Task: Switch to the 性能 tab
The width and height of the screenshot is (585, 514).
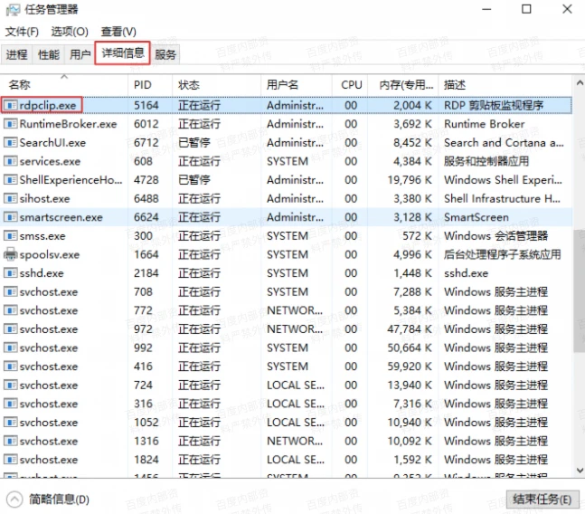Action: point(49,55)
